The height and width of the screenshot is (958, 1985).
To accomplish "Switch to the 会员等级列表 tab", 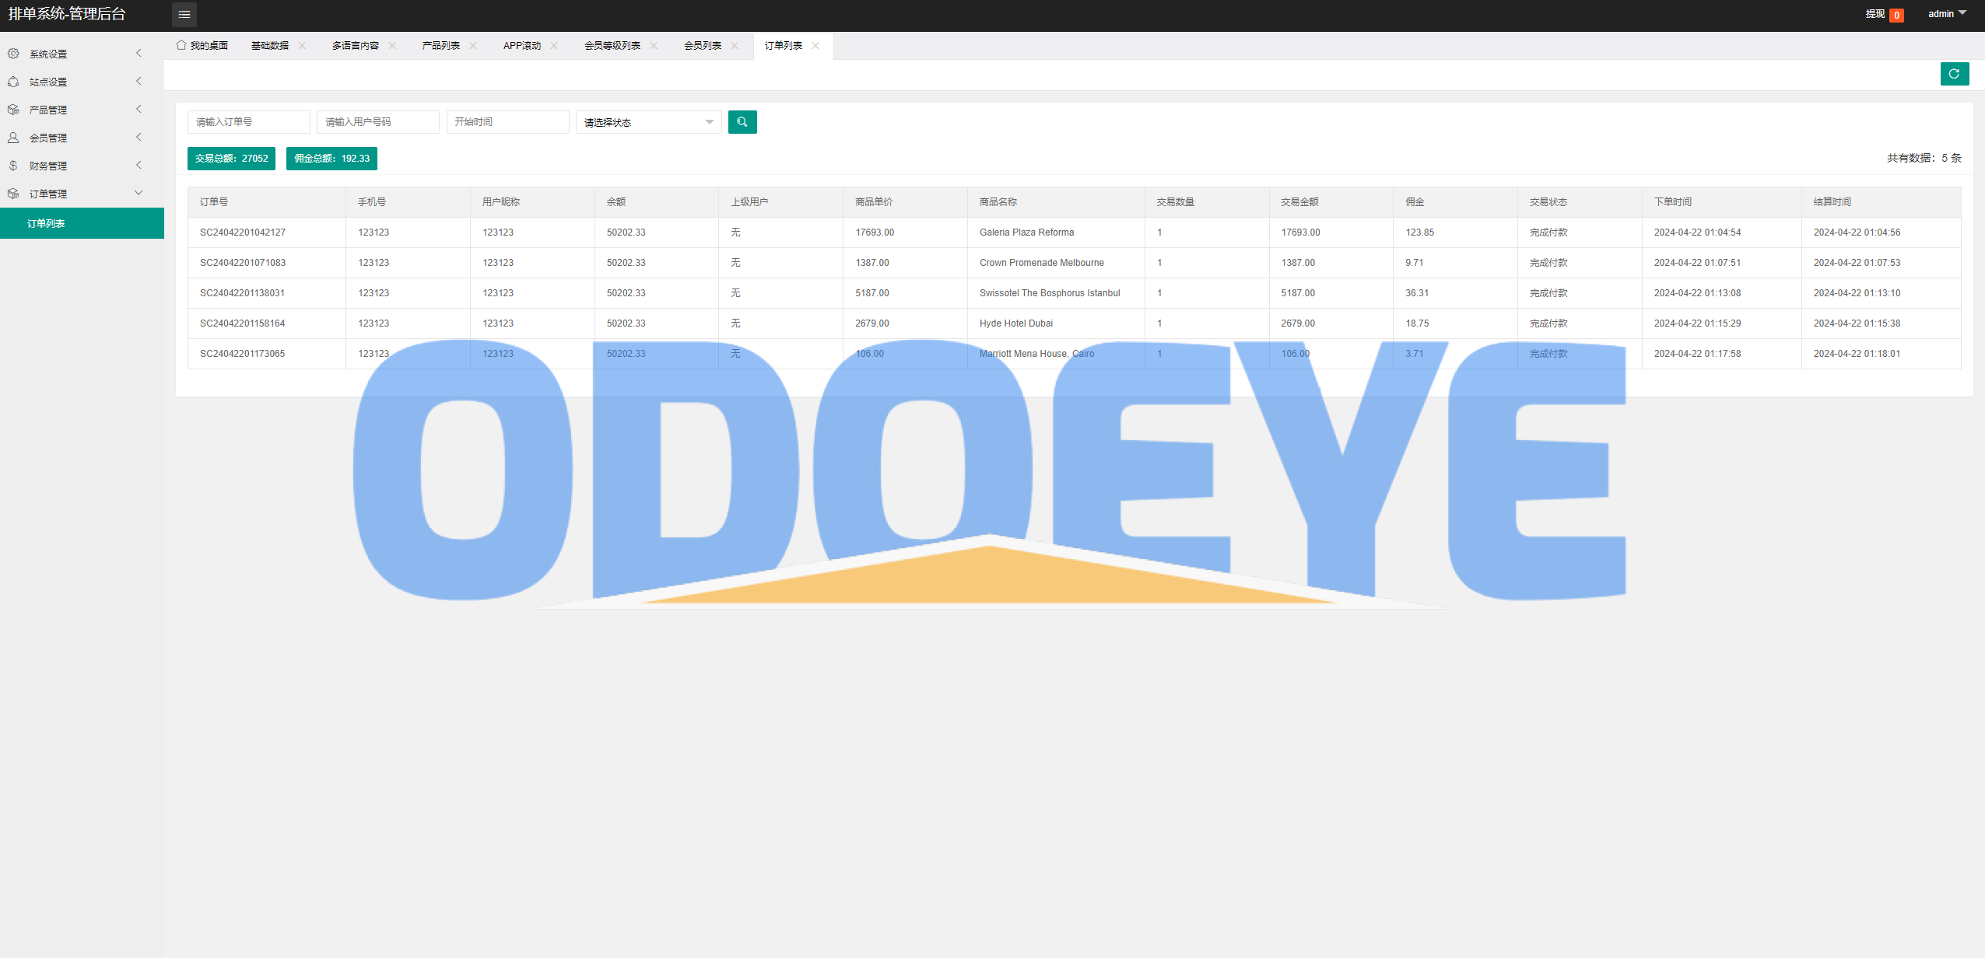I will (612, 46).
